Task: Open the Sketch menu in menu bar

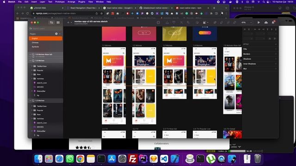Action: [12, 2]
